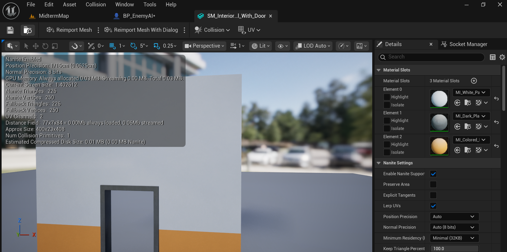
Task: Open options dots beside Reimport Mesh With Dialog
Action: 185,30
